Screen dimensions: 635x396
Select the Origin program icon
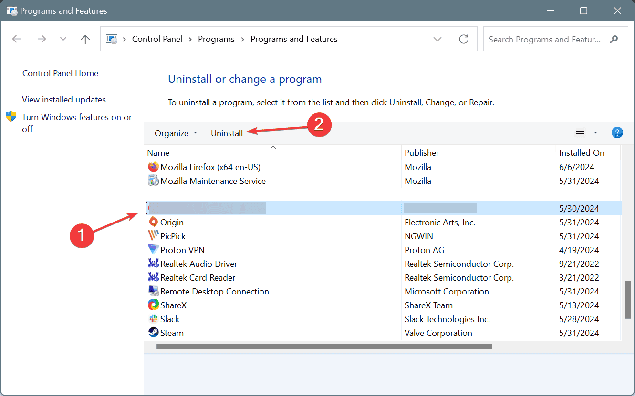click(x=153, y=223)
